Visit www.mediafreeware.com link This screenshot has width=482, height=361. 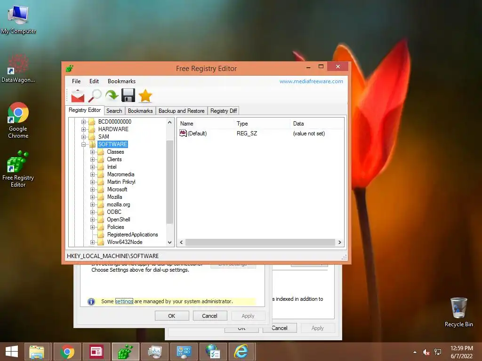coord(311,81)
